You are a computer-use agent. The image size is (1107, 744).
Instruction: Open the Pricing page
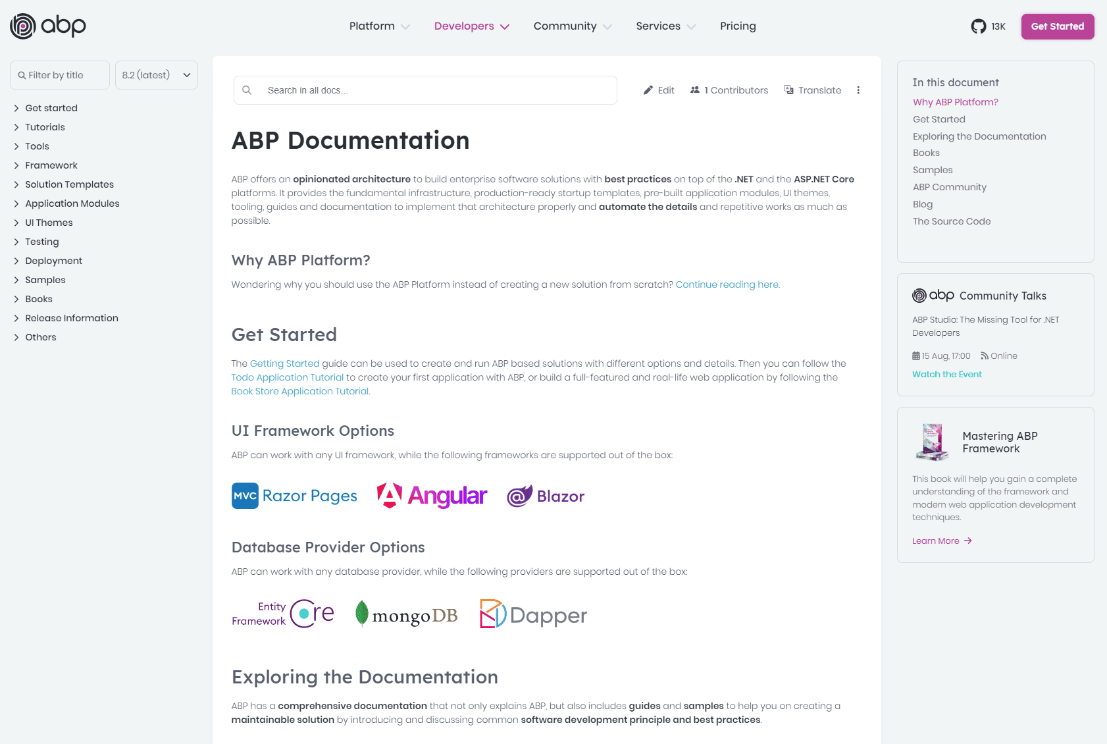[x=738, y=26]
